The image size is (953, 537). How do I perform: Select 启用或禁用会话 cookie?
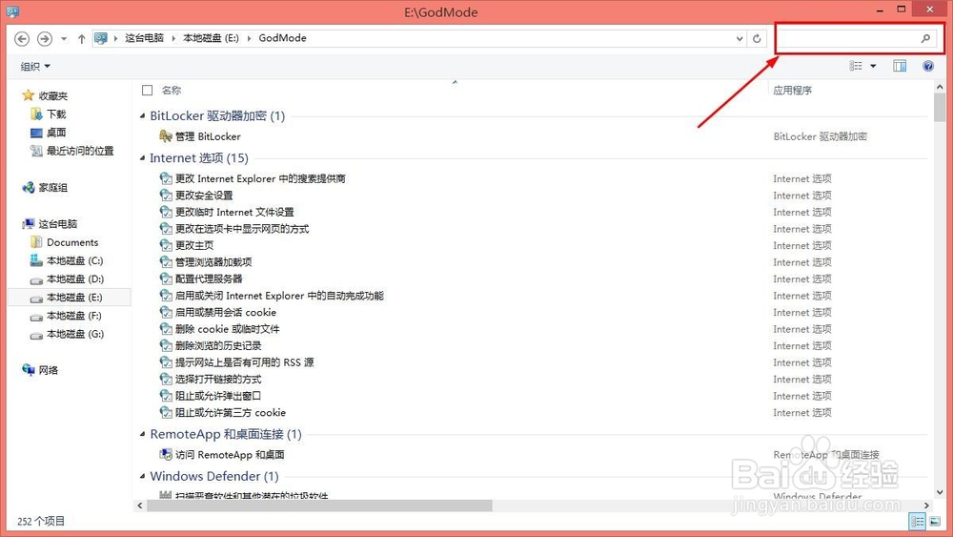(226, 313)
